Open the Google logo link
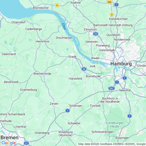 click(x=9, y=143)
